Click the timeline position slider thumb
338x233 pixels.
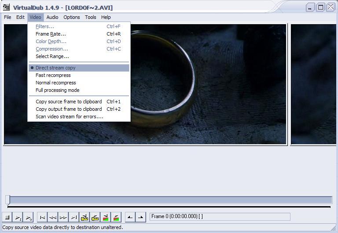tap(8, 200)
